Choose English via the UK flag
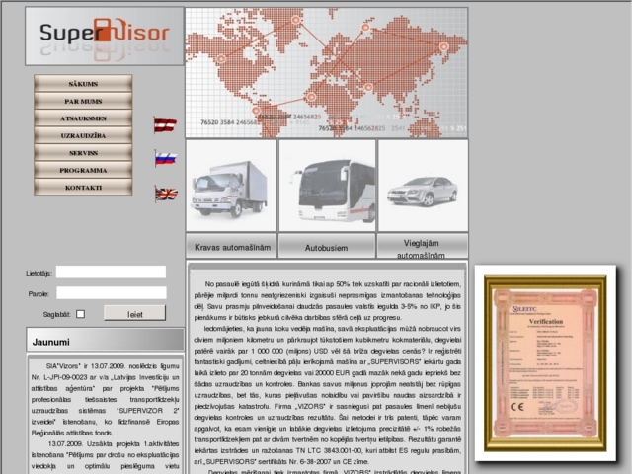The image size is (632, 474). point(166,194)
